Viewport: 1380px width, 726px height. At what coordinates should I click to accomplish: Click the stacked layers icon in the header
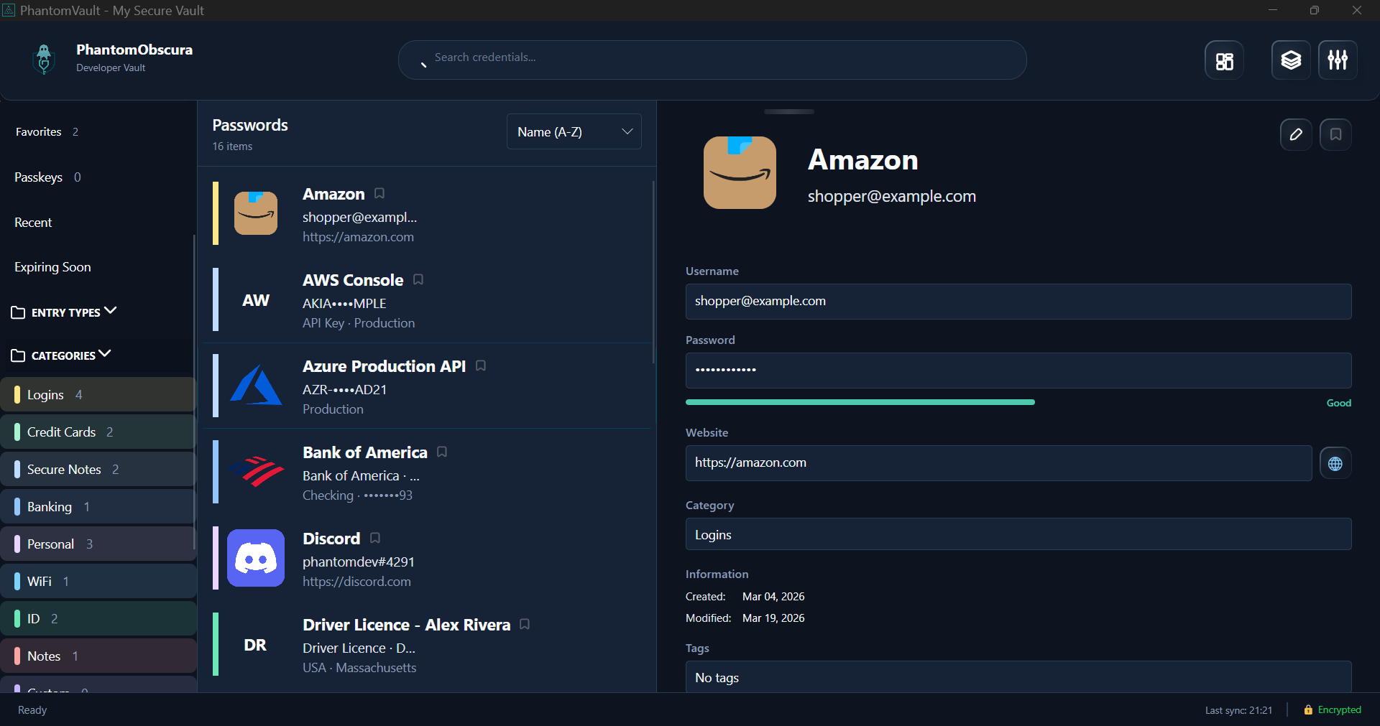pos(1290,60)
